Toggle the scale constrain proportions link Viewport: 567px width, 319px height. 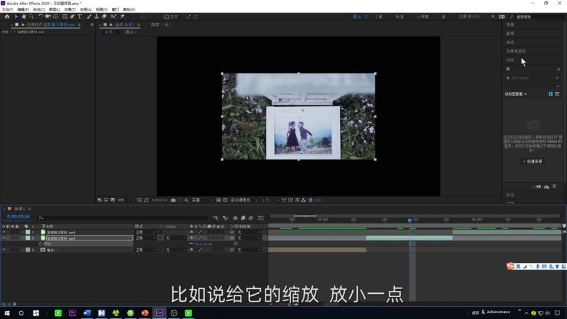pos(191,244)
